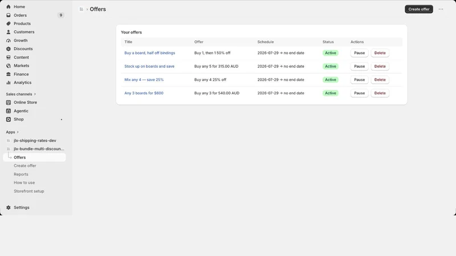Open the three-dot more actions menu
Screen dimensions: 456x256
pos(441,9)
